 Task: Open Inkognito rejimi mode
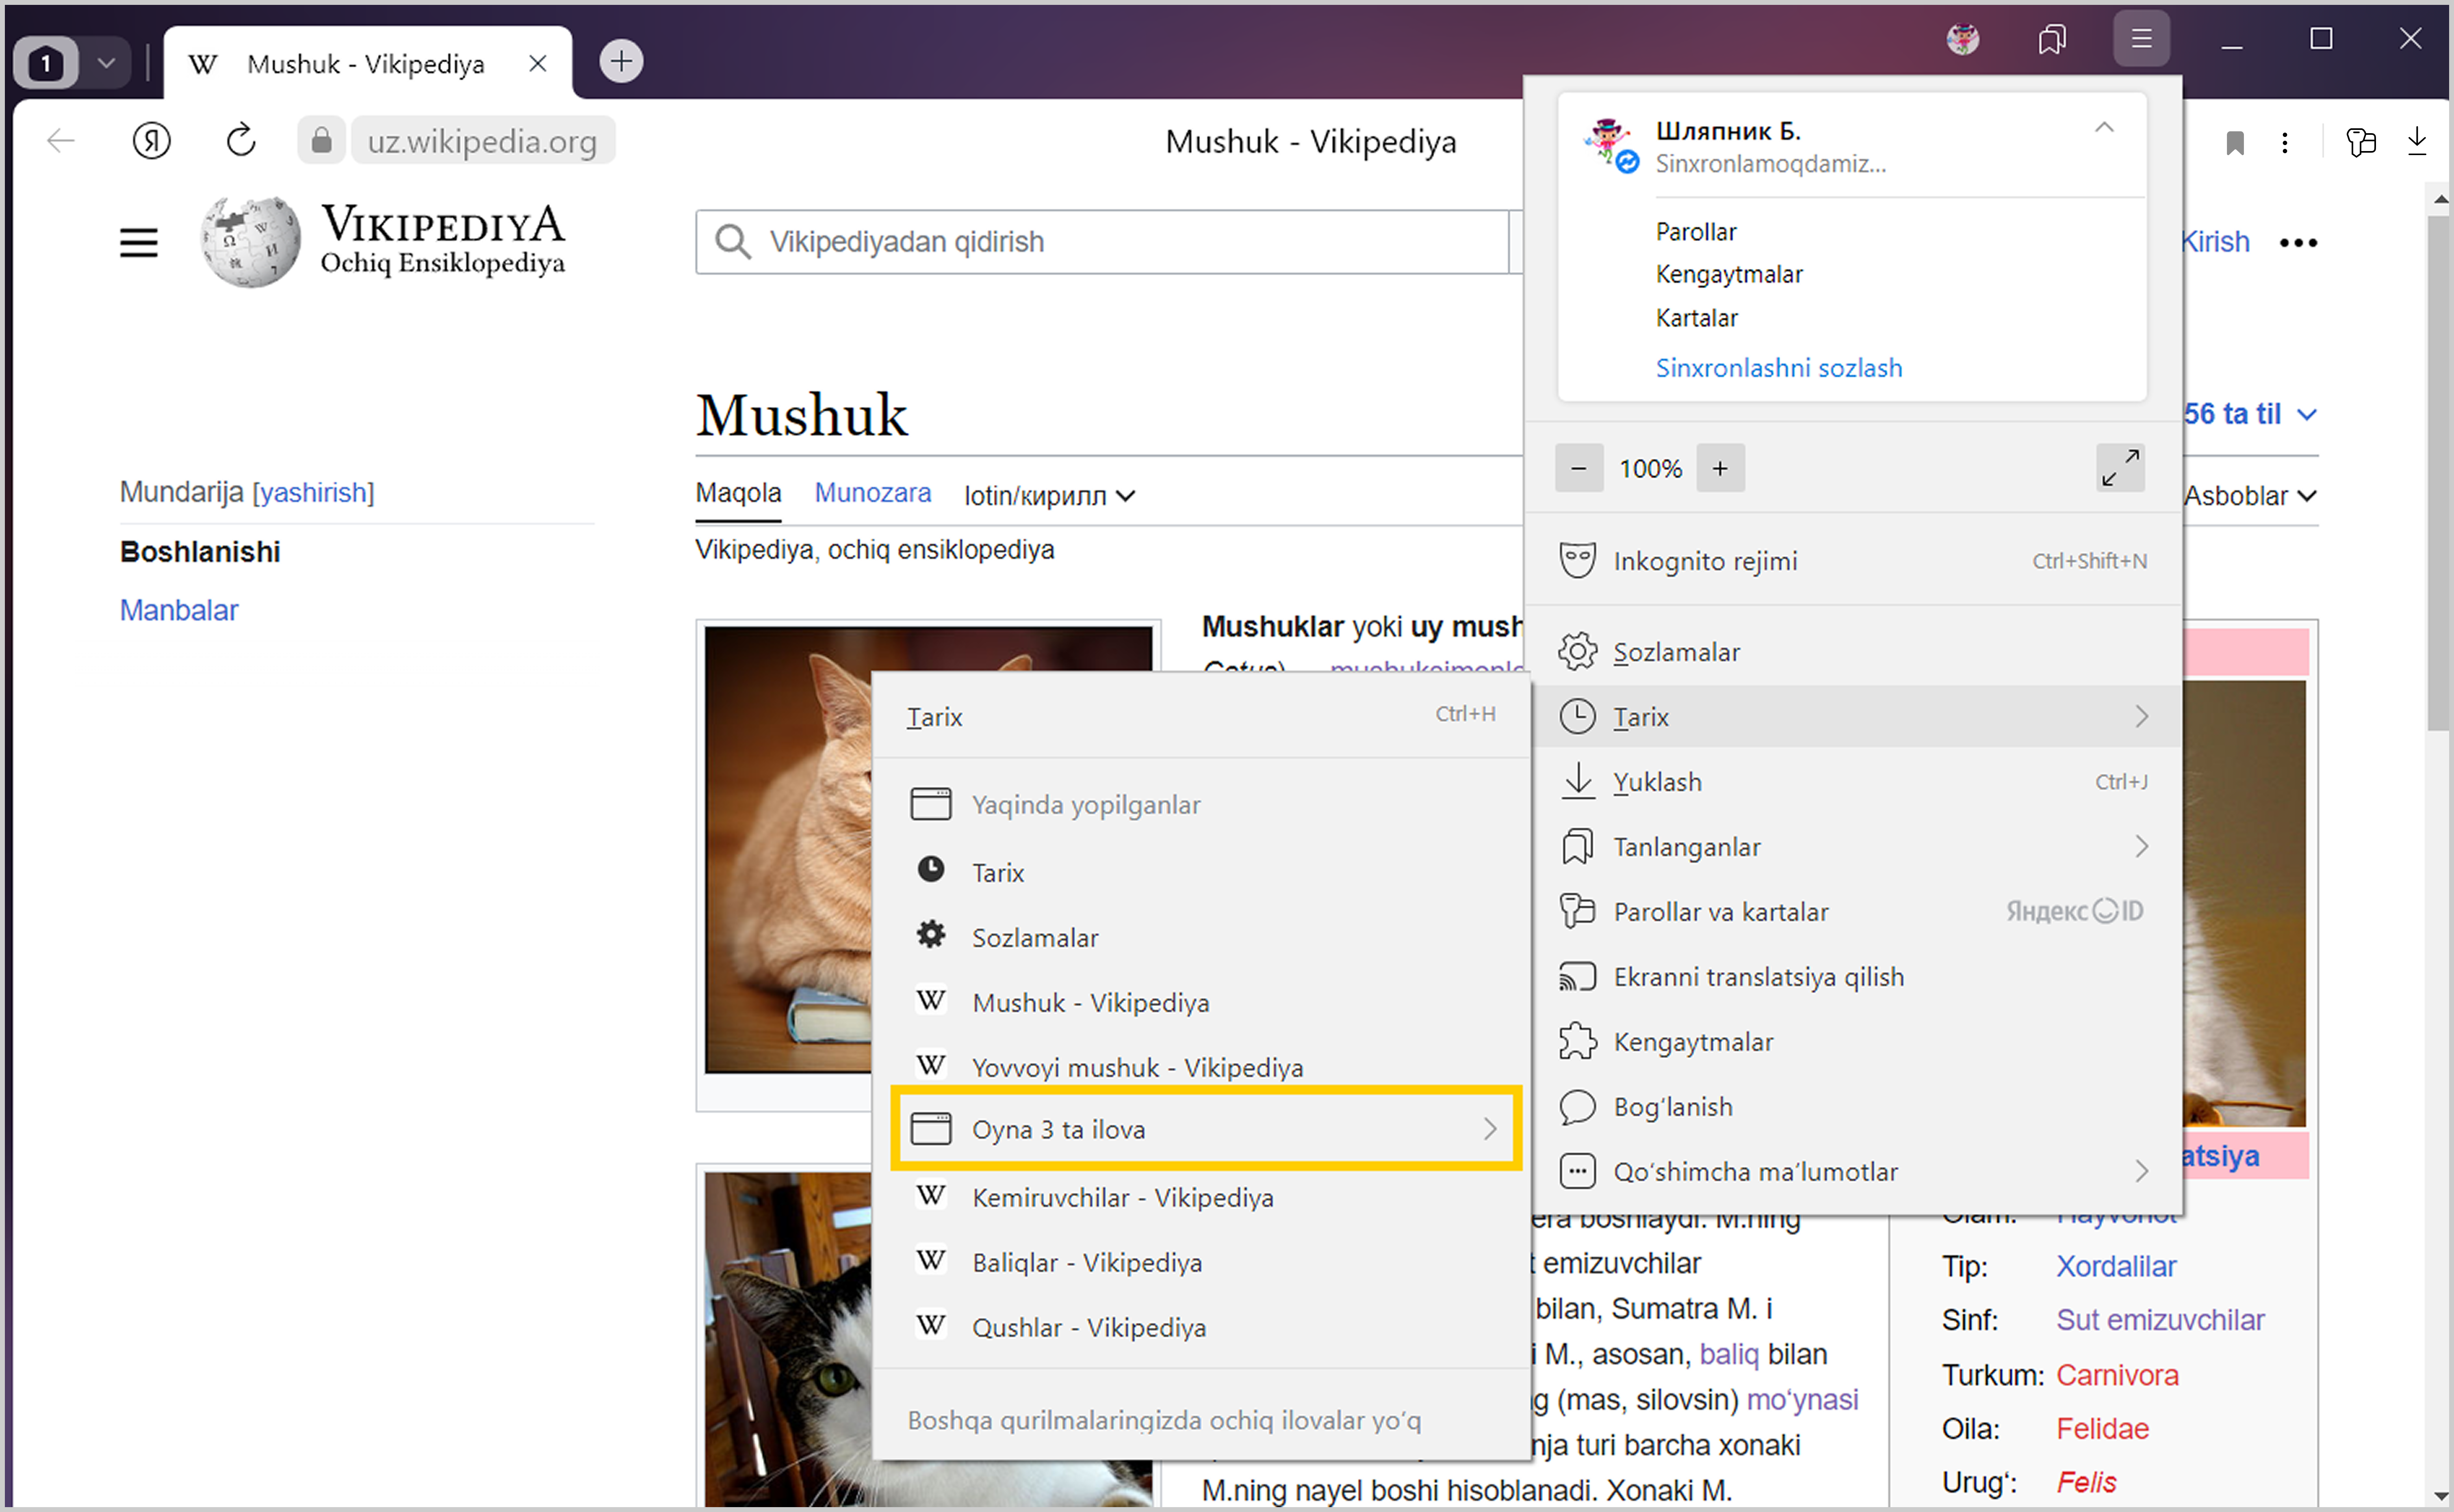(1705, 561)
